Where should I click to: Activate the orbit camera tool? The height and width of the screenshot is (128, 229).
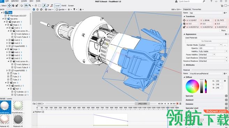pos(26,6)
